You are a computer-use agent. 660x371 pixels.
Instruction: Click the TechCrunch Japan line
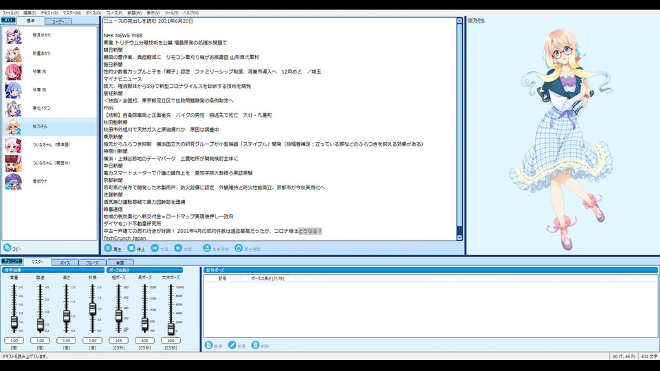pos(124,238)
